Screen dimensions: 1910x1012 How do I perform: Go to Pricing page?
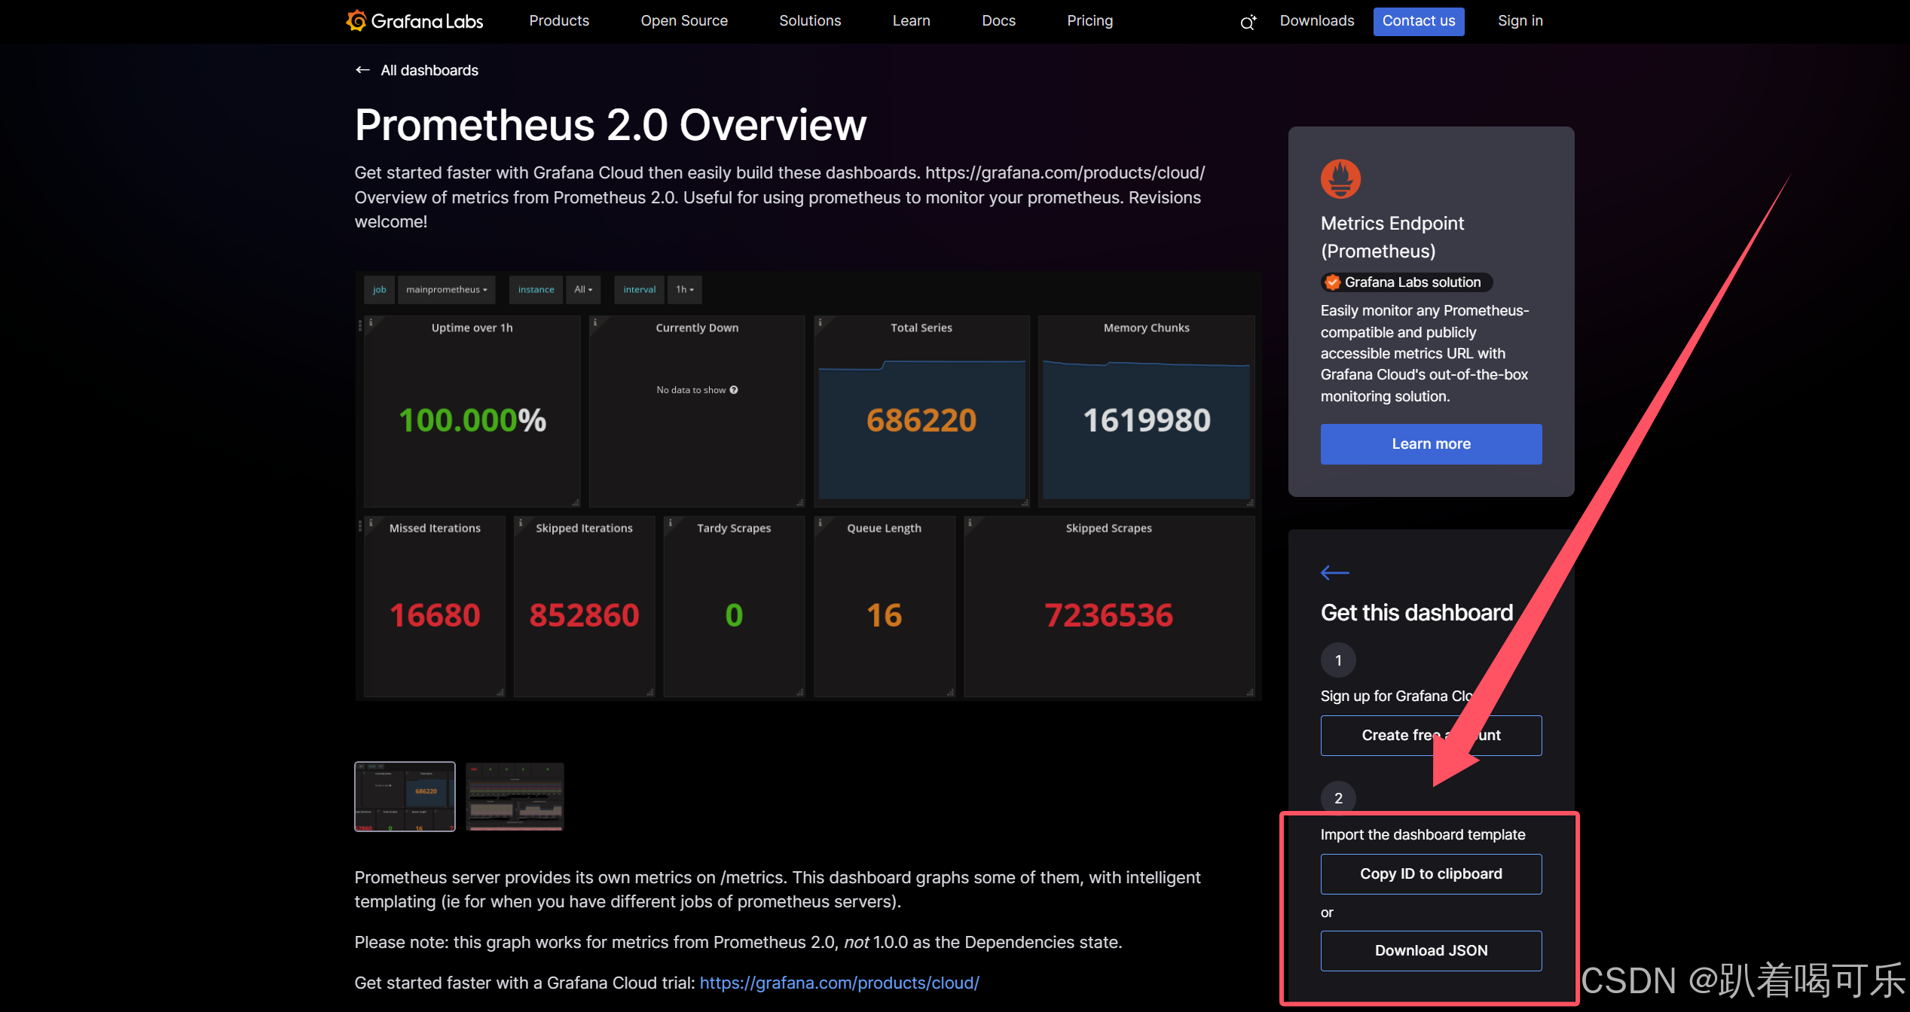pyautogui.click(x=1089, y=21)
